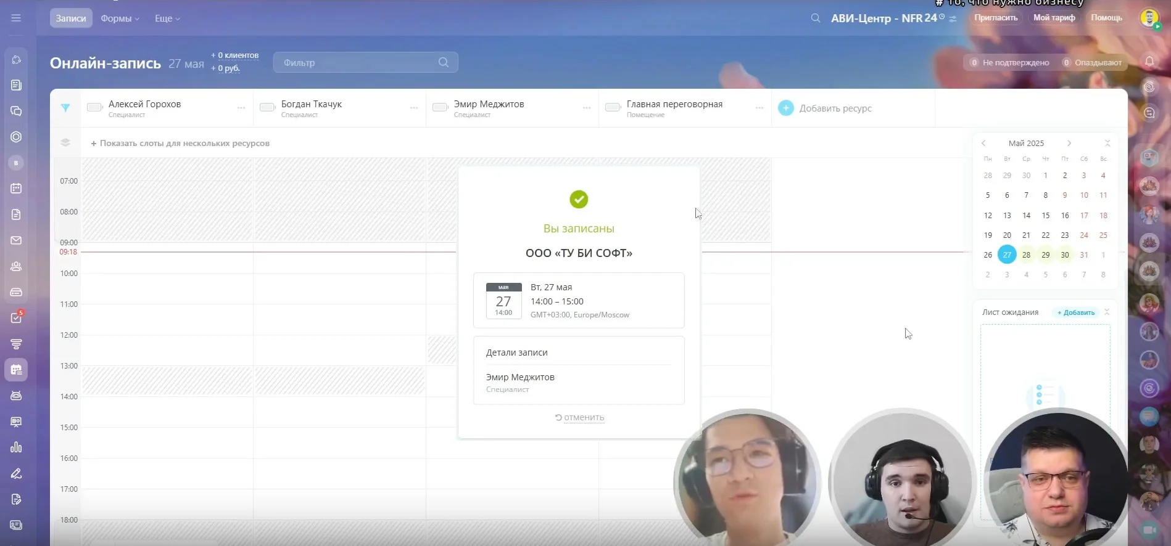Expand the Еще dropdown menu

(x=167, y=18)
